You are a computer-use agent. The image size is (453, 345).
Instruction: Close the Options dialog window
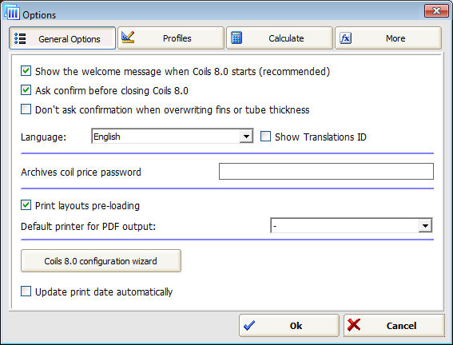[x=436, y=11]
